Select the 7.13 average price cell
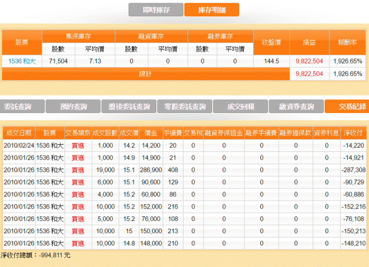Image resolution: width=369 pixels, height=267 pixels. click(95, 61)
